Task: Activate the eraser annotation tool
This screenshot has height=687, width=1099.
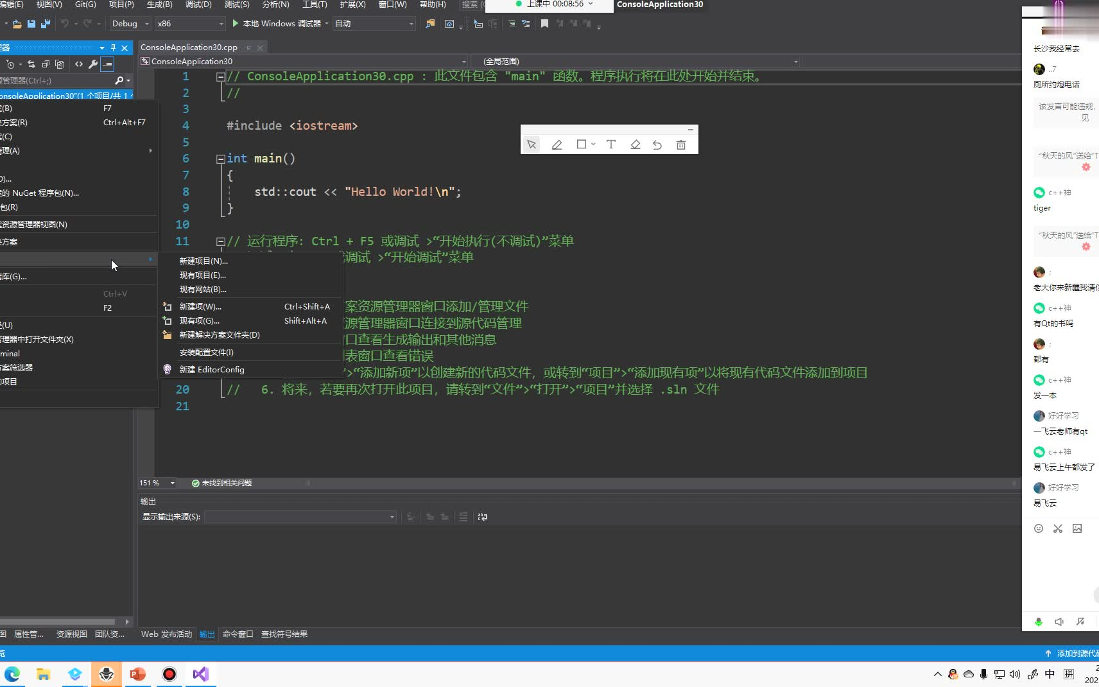Action: (x=635, y=144)
